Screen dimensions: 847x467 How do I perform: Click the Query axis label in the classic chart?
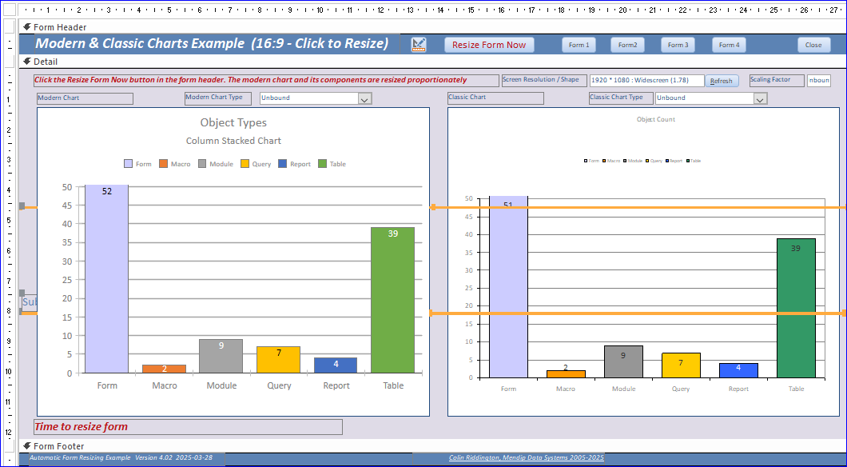tap(681, 389)
